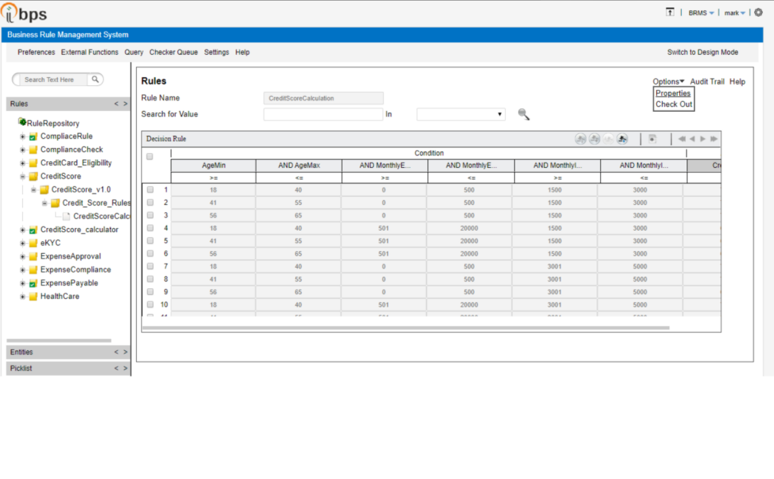The width and height of the screenshot is (774, 479).
Task: Open the Preferences menu
Action: point(36,52)
